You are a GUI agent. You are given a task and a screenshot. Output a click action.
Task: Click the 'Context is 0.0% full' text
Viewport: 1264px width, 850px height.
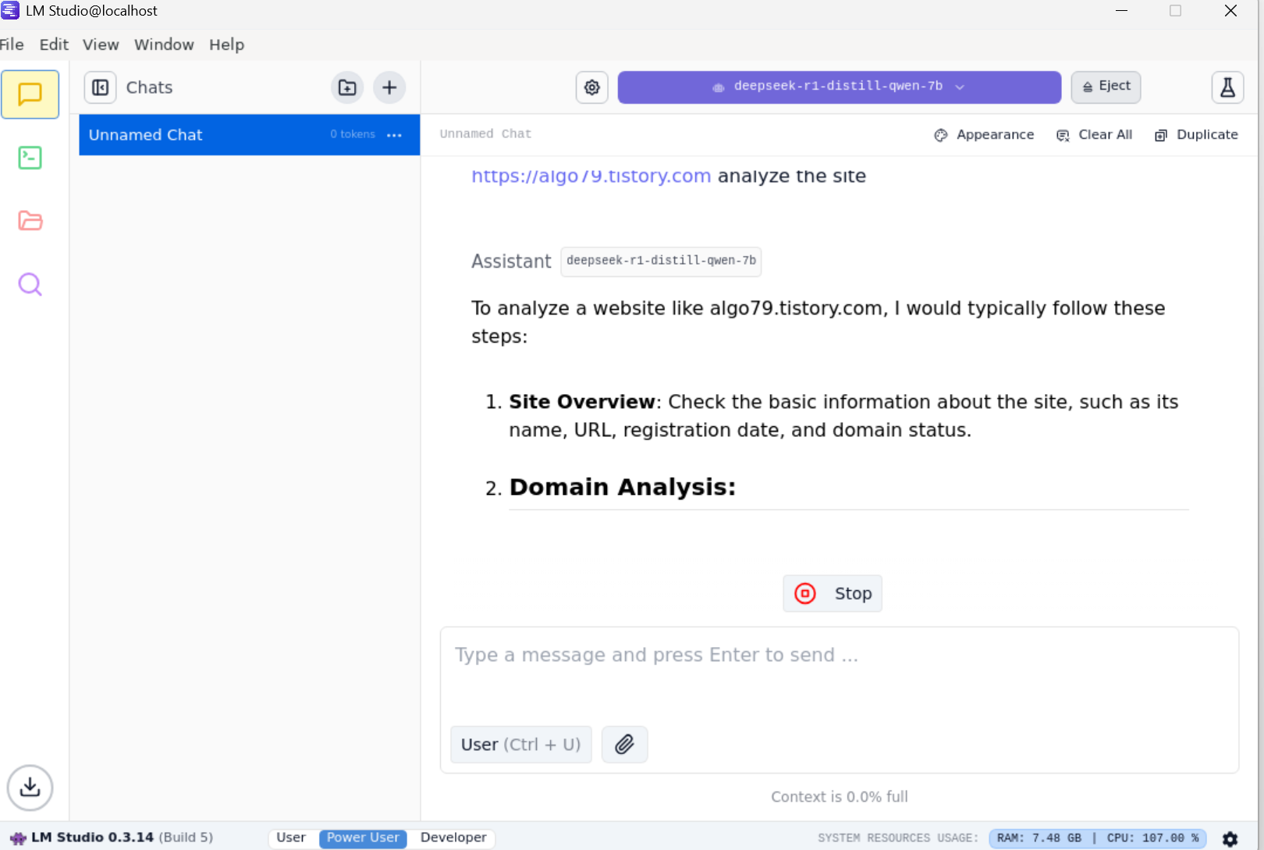point(840,797)
